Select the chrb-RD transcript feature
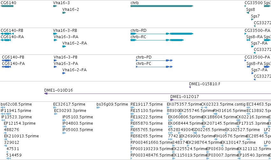Screen dimensions: 271x160 [x=162, y=34]
